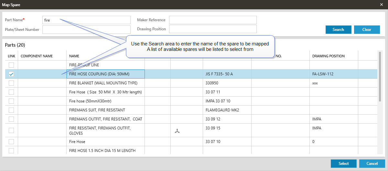Click the Part Name input field
Screen dimensions: 388x171
(x=86, y=20)
